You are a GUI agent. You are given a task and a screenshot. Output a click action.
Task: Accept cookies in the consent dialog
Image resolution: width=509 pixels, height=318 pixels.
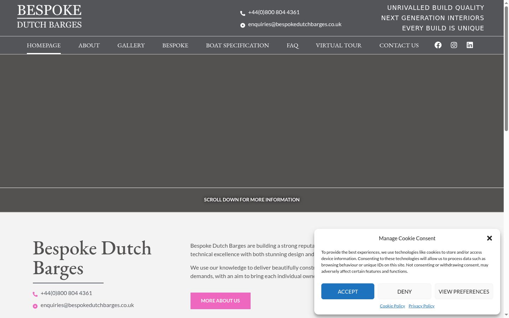[348, 291]
